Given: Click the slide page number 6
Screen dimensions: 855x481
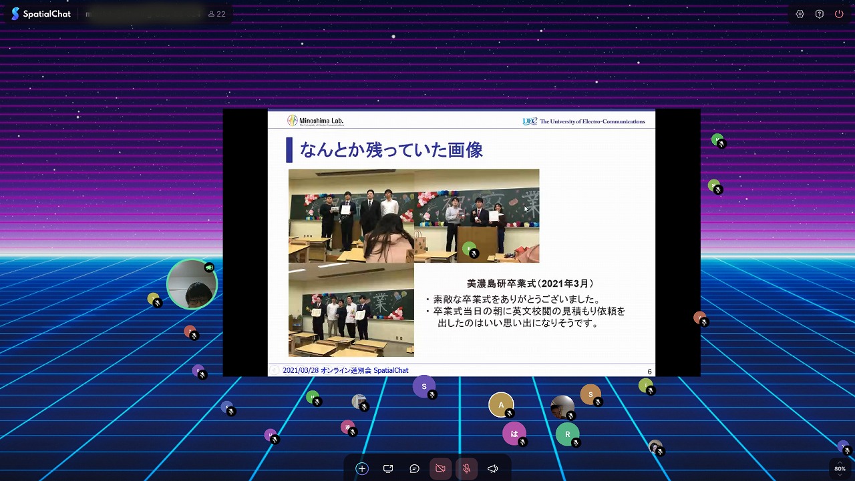Looking at the screenshot, I should tap(649, 372).
